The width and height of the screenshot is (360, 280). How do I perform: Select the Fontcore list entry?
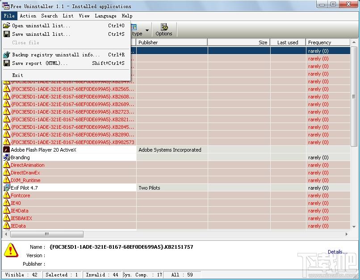point(20,195)
